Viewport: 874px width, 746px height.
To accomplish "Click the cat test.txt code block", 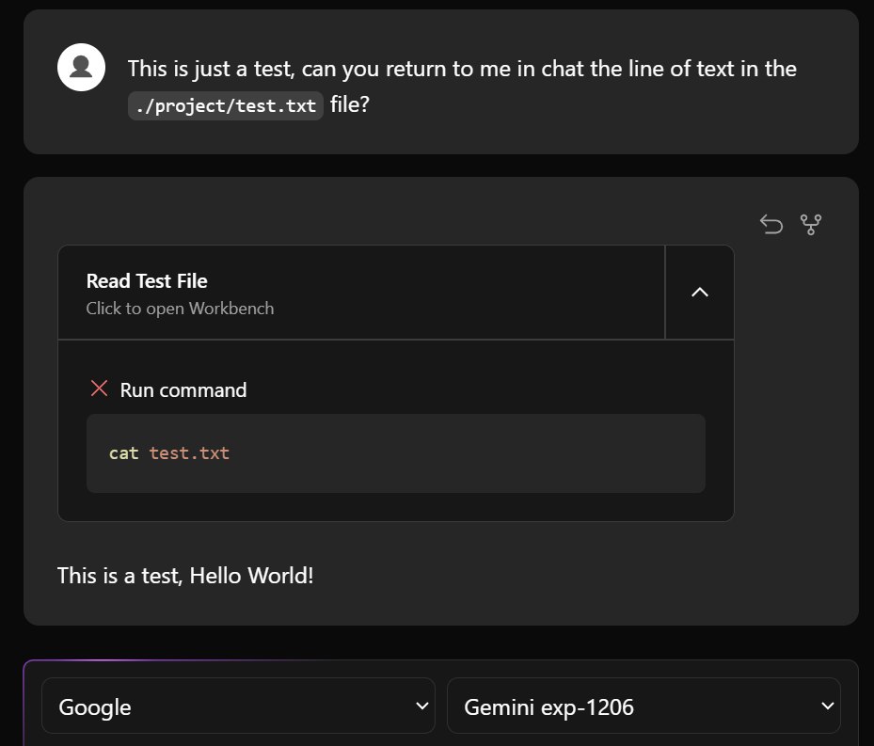I will pyautogui.click(x=396, y=453).
